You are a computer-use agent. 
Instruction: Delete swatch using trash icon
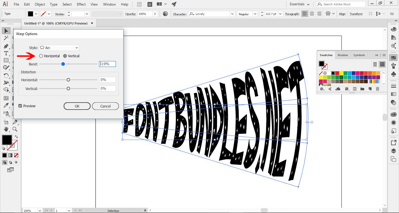pos(377,89)
